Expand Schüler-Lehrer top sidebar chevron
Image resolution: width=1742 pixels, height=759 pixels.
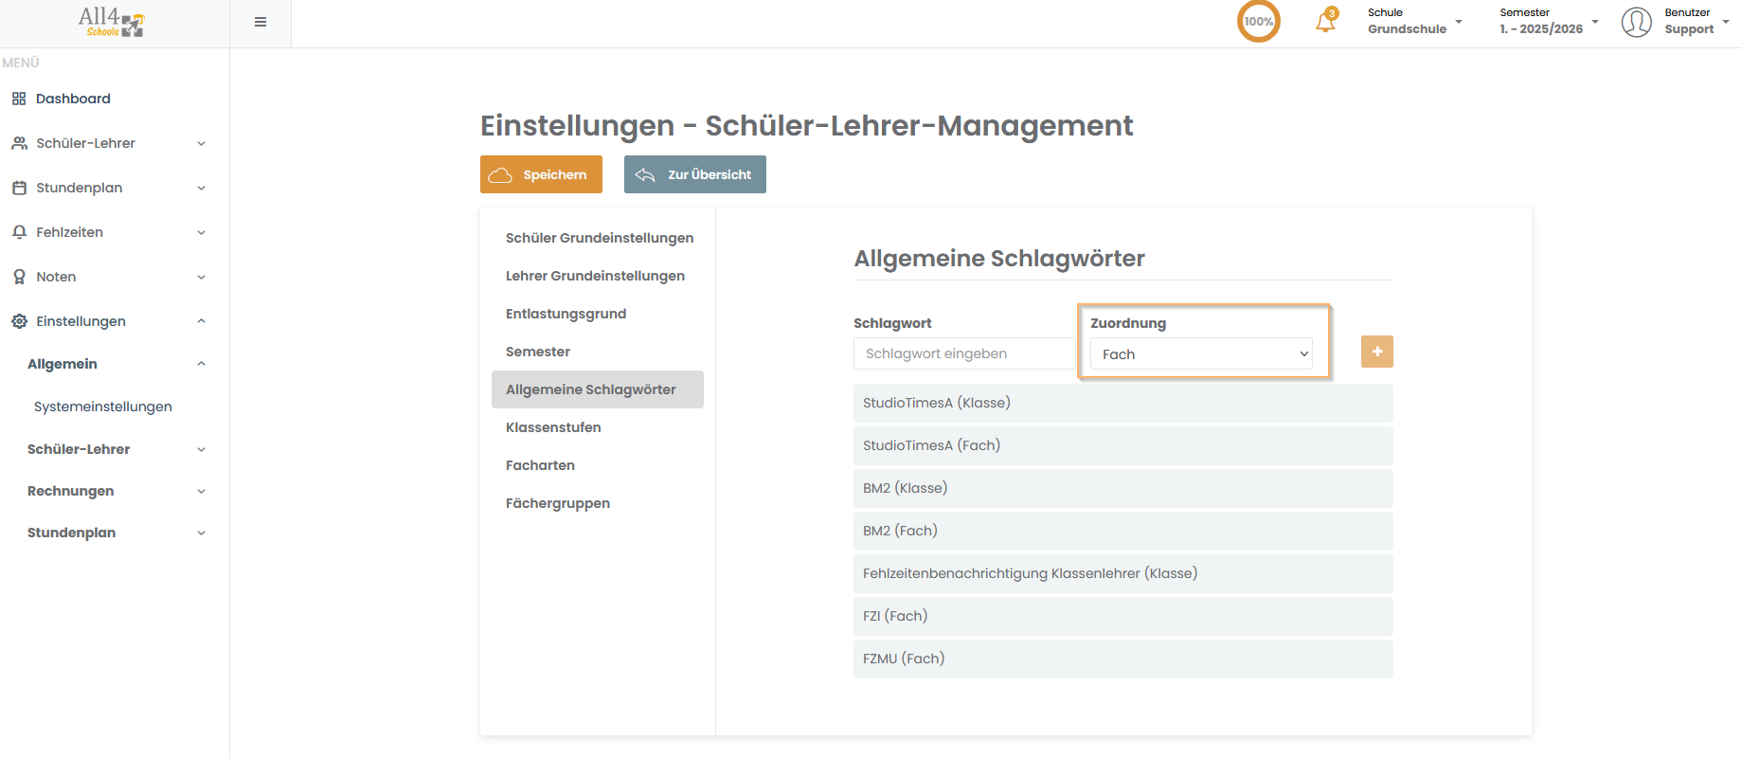[201, 143]
